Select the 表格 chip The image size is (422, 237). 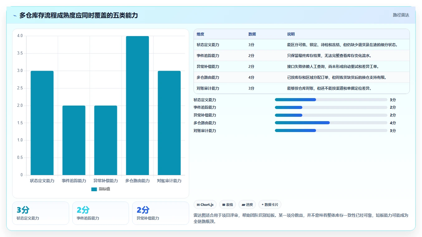[228, 205]
